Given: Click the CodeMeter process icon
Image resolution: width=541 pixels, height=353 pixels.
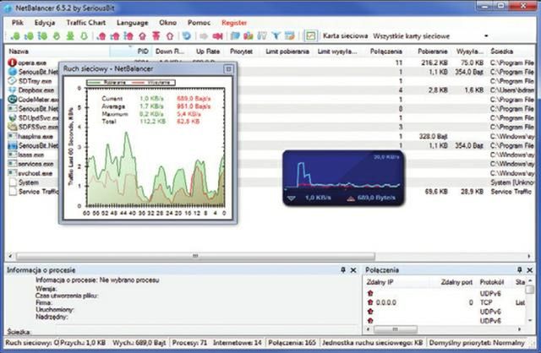Looking at the screenshot, I should click(13, 100).
